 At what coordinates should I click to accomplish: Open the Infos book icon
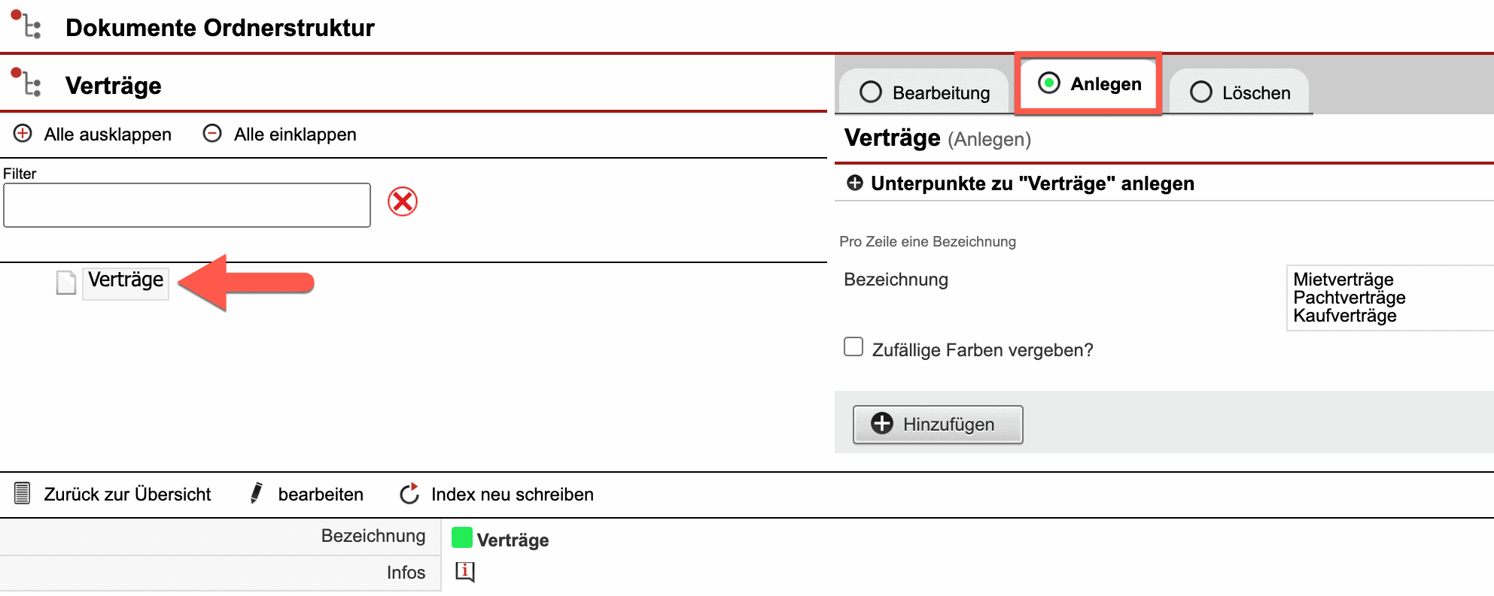(464, 572)
